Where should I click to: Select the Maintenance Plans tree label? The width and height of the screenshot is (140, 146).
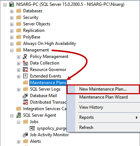(x=48, y=83)
